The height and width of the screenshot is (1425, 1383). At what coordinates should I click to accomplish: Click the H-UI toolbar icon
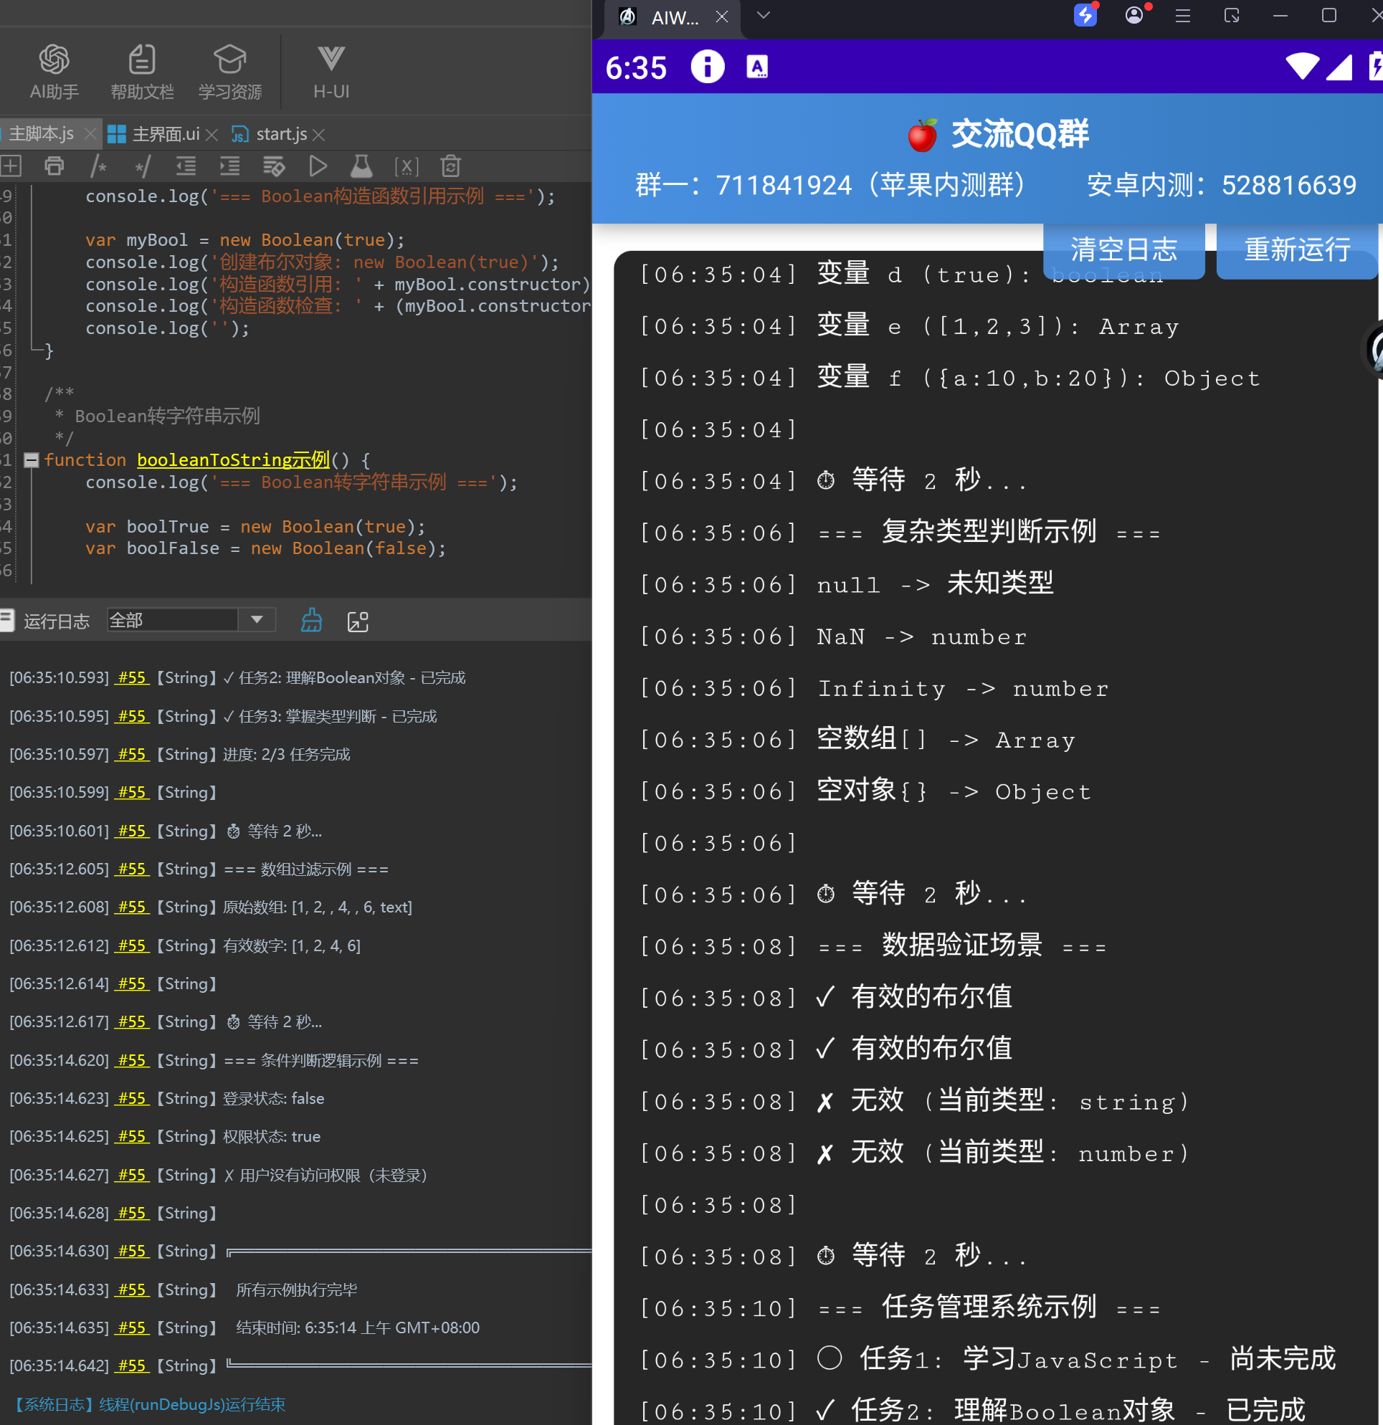tap(331, 71)
